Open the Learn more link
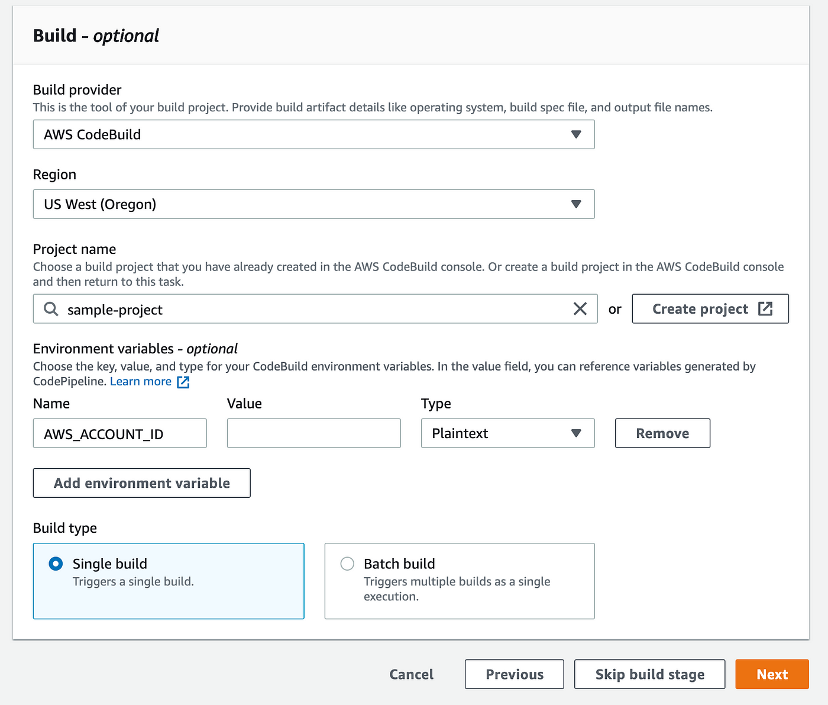This screenshot has height=705, width=828. pyautogui.click(x=141, y=382)
